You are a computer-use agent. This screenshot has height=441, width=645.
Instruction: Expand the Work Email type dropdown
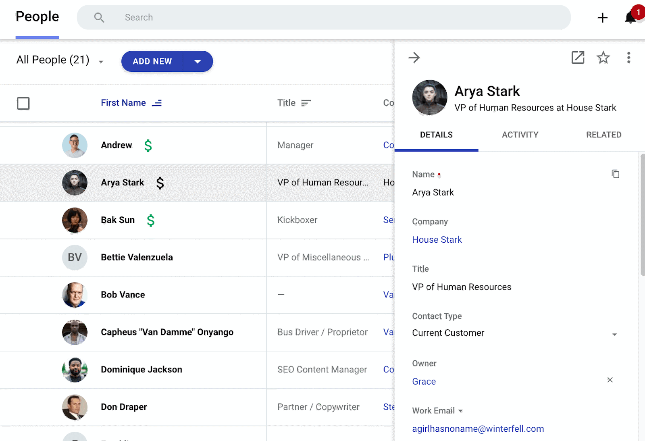460,411
